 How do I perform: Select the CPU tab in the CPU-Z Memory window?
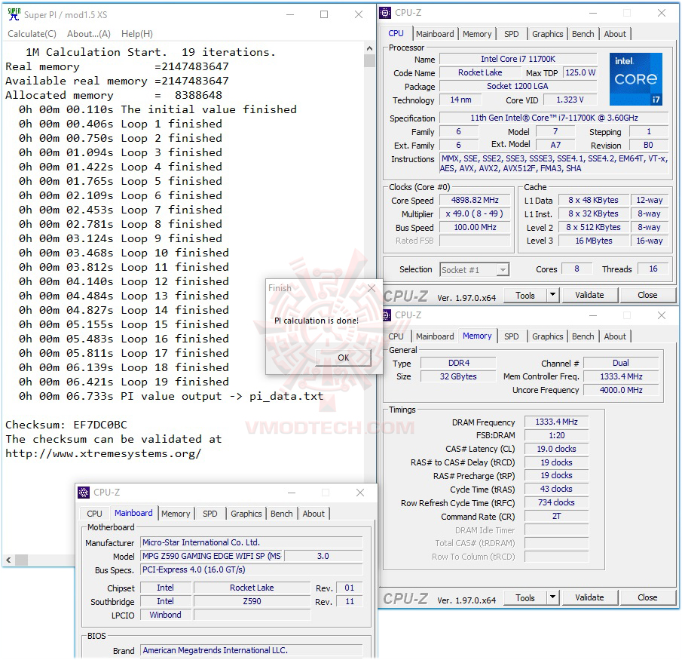tap(396, 336)
